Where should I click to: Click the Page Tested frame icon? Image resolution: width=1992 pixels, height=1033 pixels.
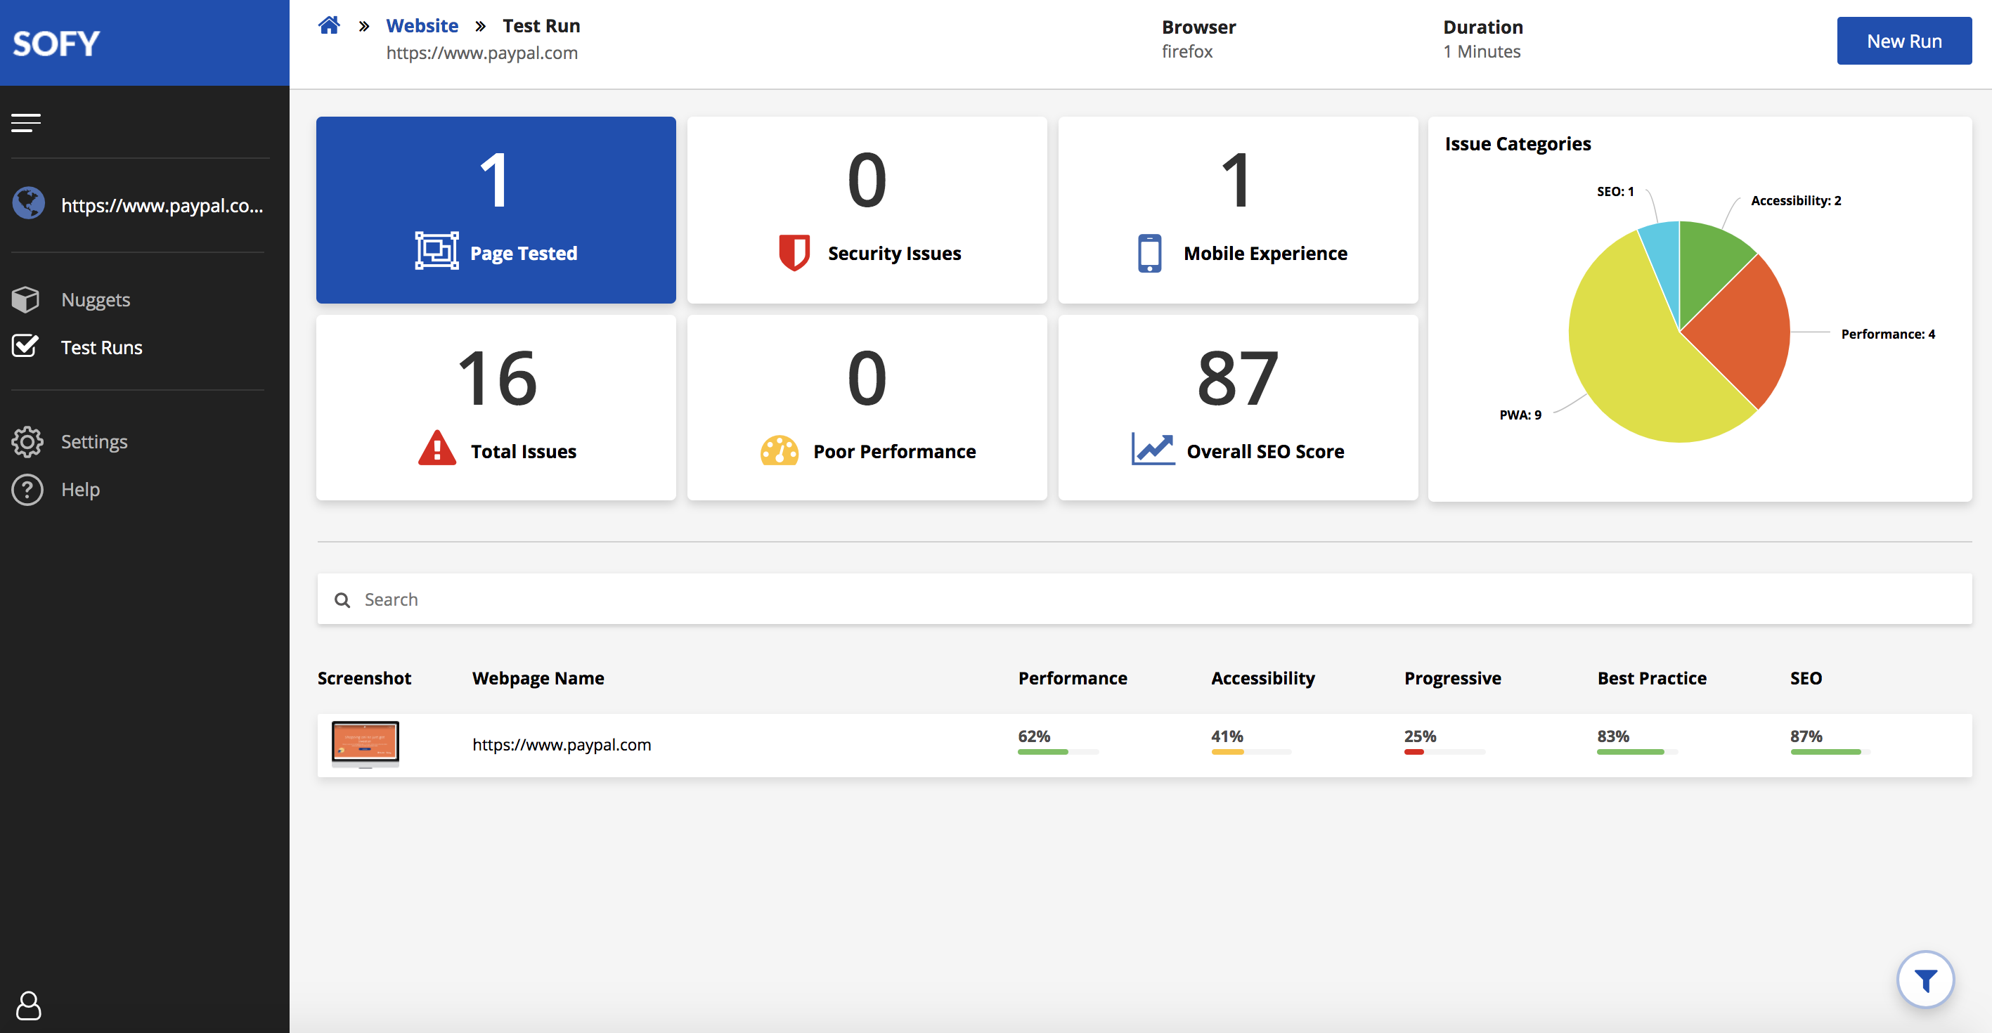tap(437, 252)
